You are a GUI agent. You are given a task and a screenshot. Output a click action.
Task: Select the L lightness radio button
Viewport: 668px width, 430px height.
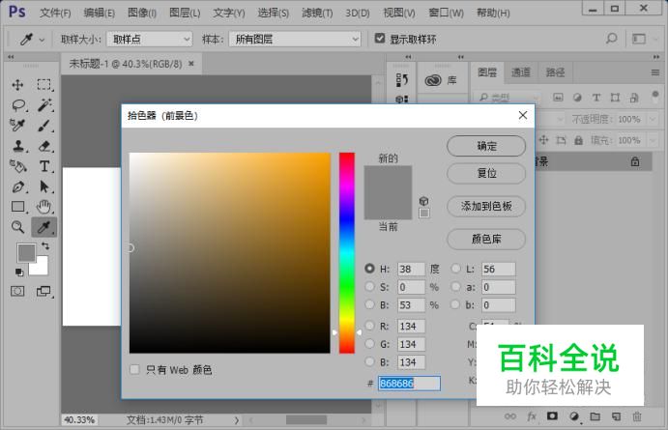(x=456, y=269)
